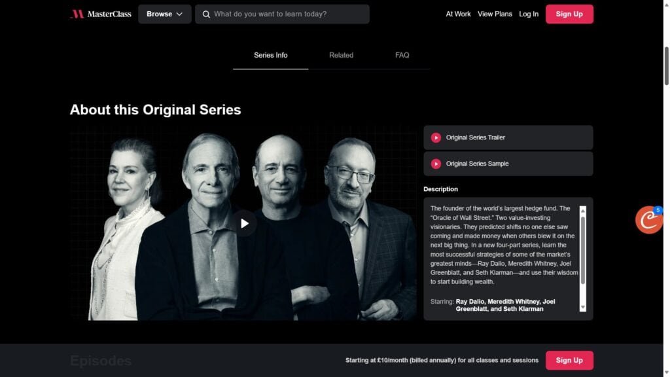The height and width of the screenshot is (377, 670).
Task: Expand the Browse dropdown menu
Action: point(164,14)
